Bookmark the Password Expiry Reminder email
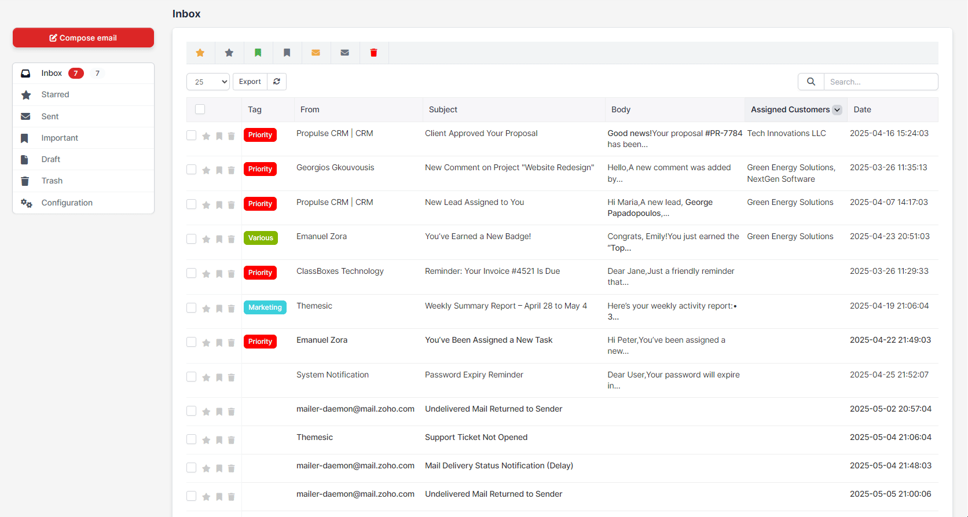This screenshot has width=968, height=517. tap(219, 377)
